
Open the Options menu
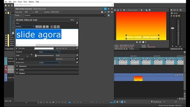[x=31, y=2]
